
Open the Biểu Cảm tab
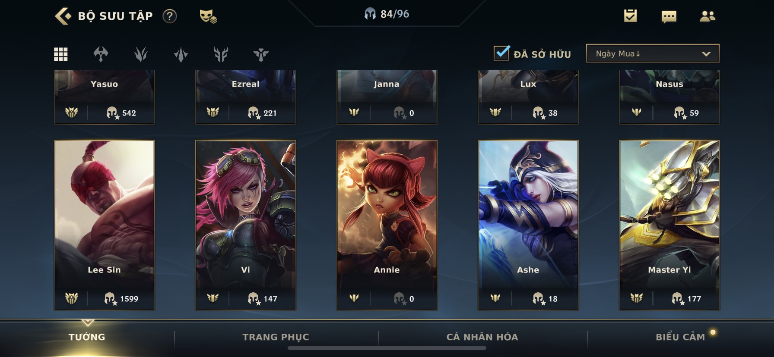[x=680, y=337]
